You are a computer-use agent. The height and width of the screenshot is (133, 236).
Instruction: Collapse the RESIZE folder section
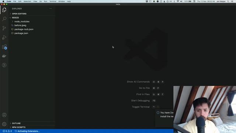tap(15, 18)
